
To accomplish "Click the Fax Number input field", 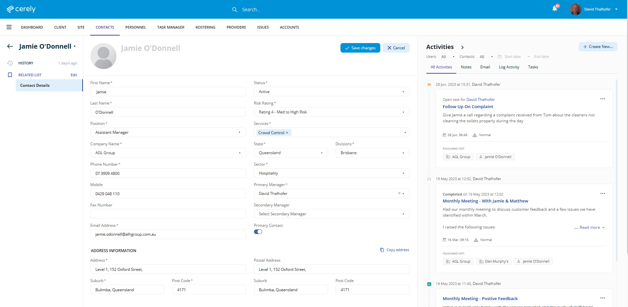I will click(x=168, y=214).
